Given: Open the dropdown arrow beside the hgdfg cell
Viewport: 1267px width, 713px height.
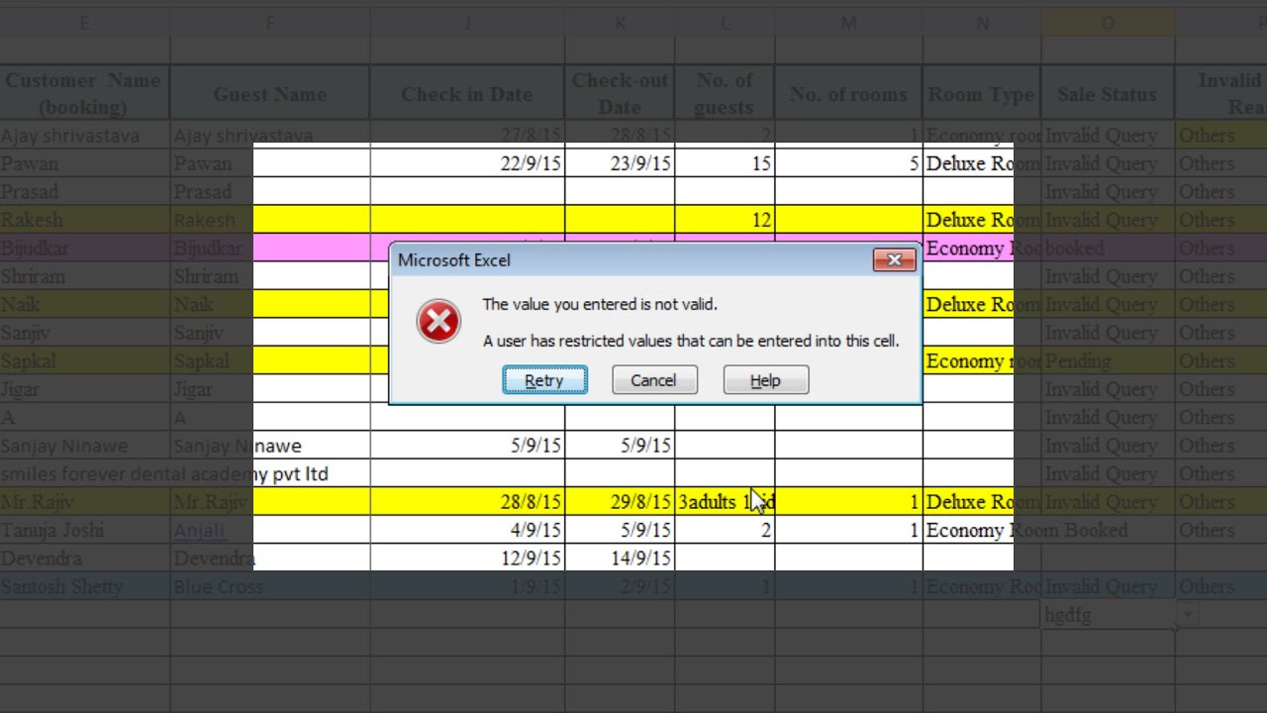Looking at the screenshot, I should tap(1187, 615).
